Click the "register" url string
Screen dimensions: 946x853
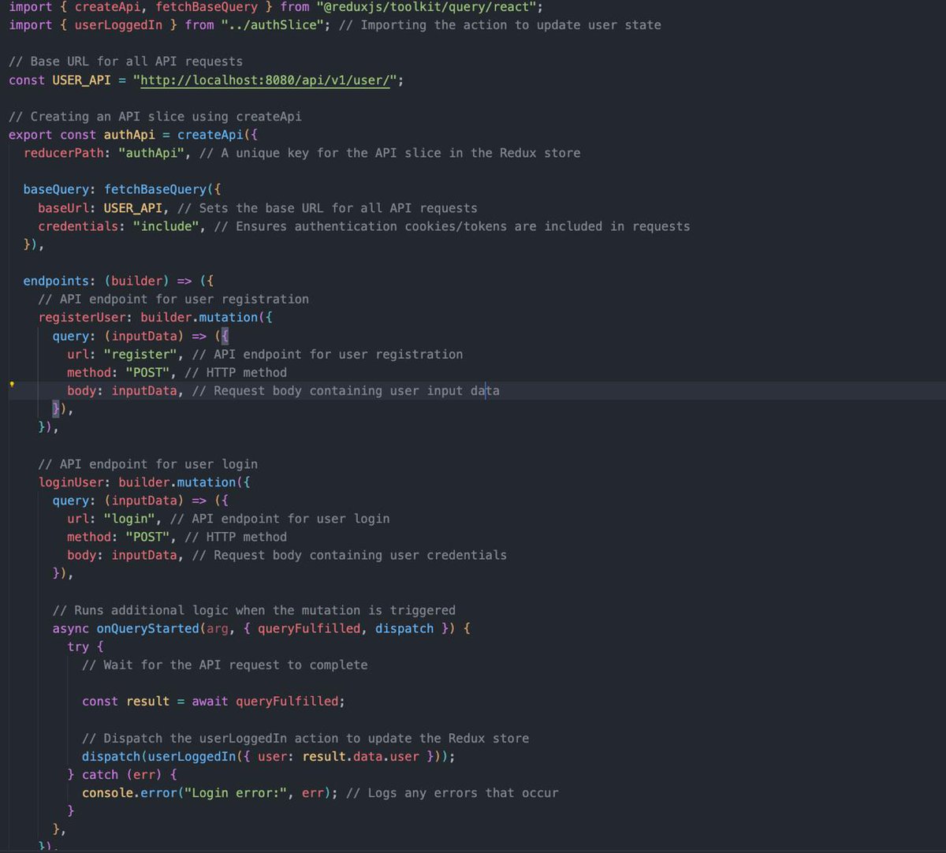[140, 354]
